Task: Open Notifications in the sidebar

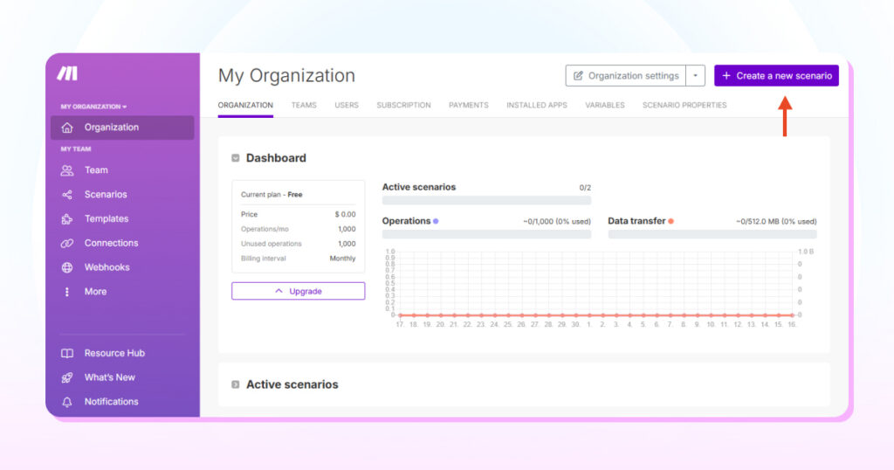Action: (x=111, y=402)
